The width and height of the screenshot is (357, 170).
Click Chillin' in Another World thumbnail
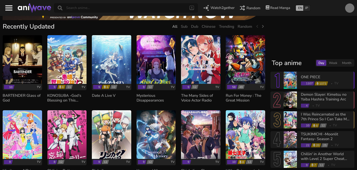[x=290, y=159]
